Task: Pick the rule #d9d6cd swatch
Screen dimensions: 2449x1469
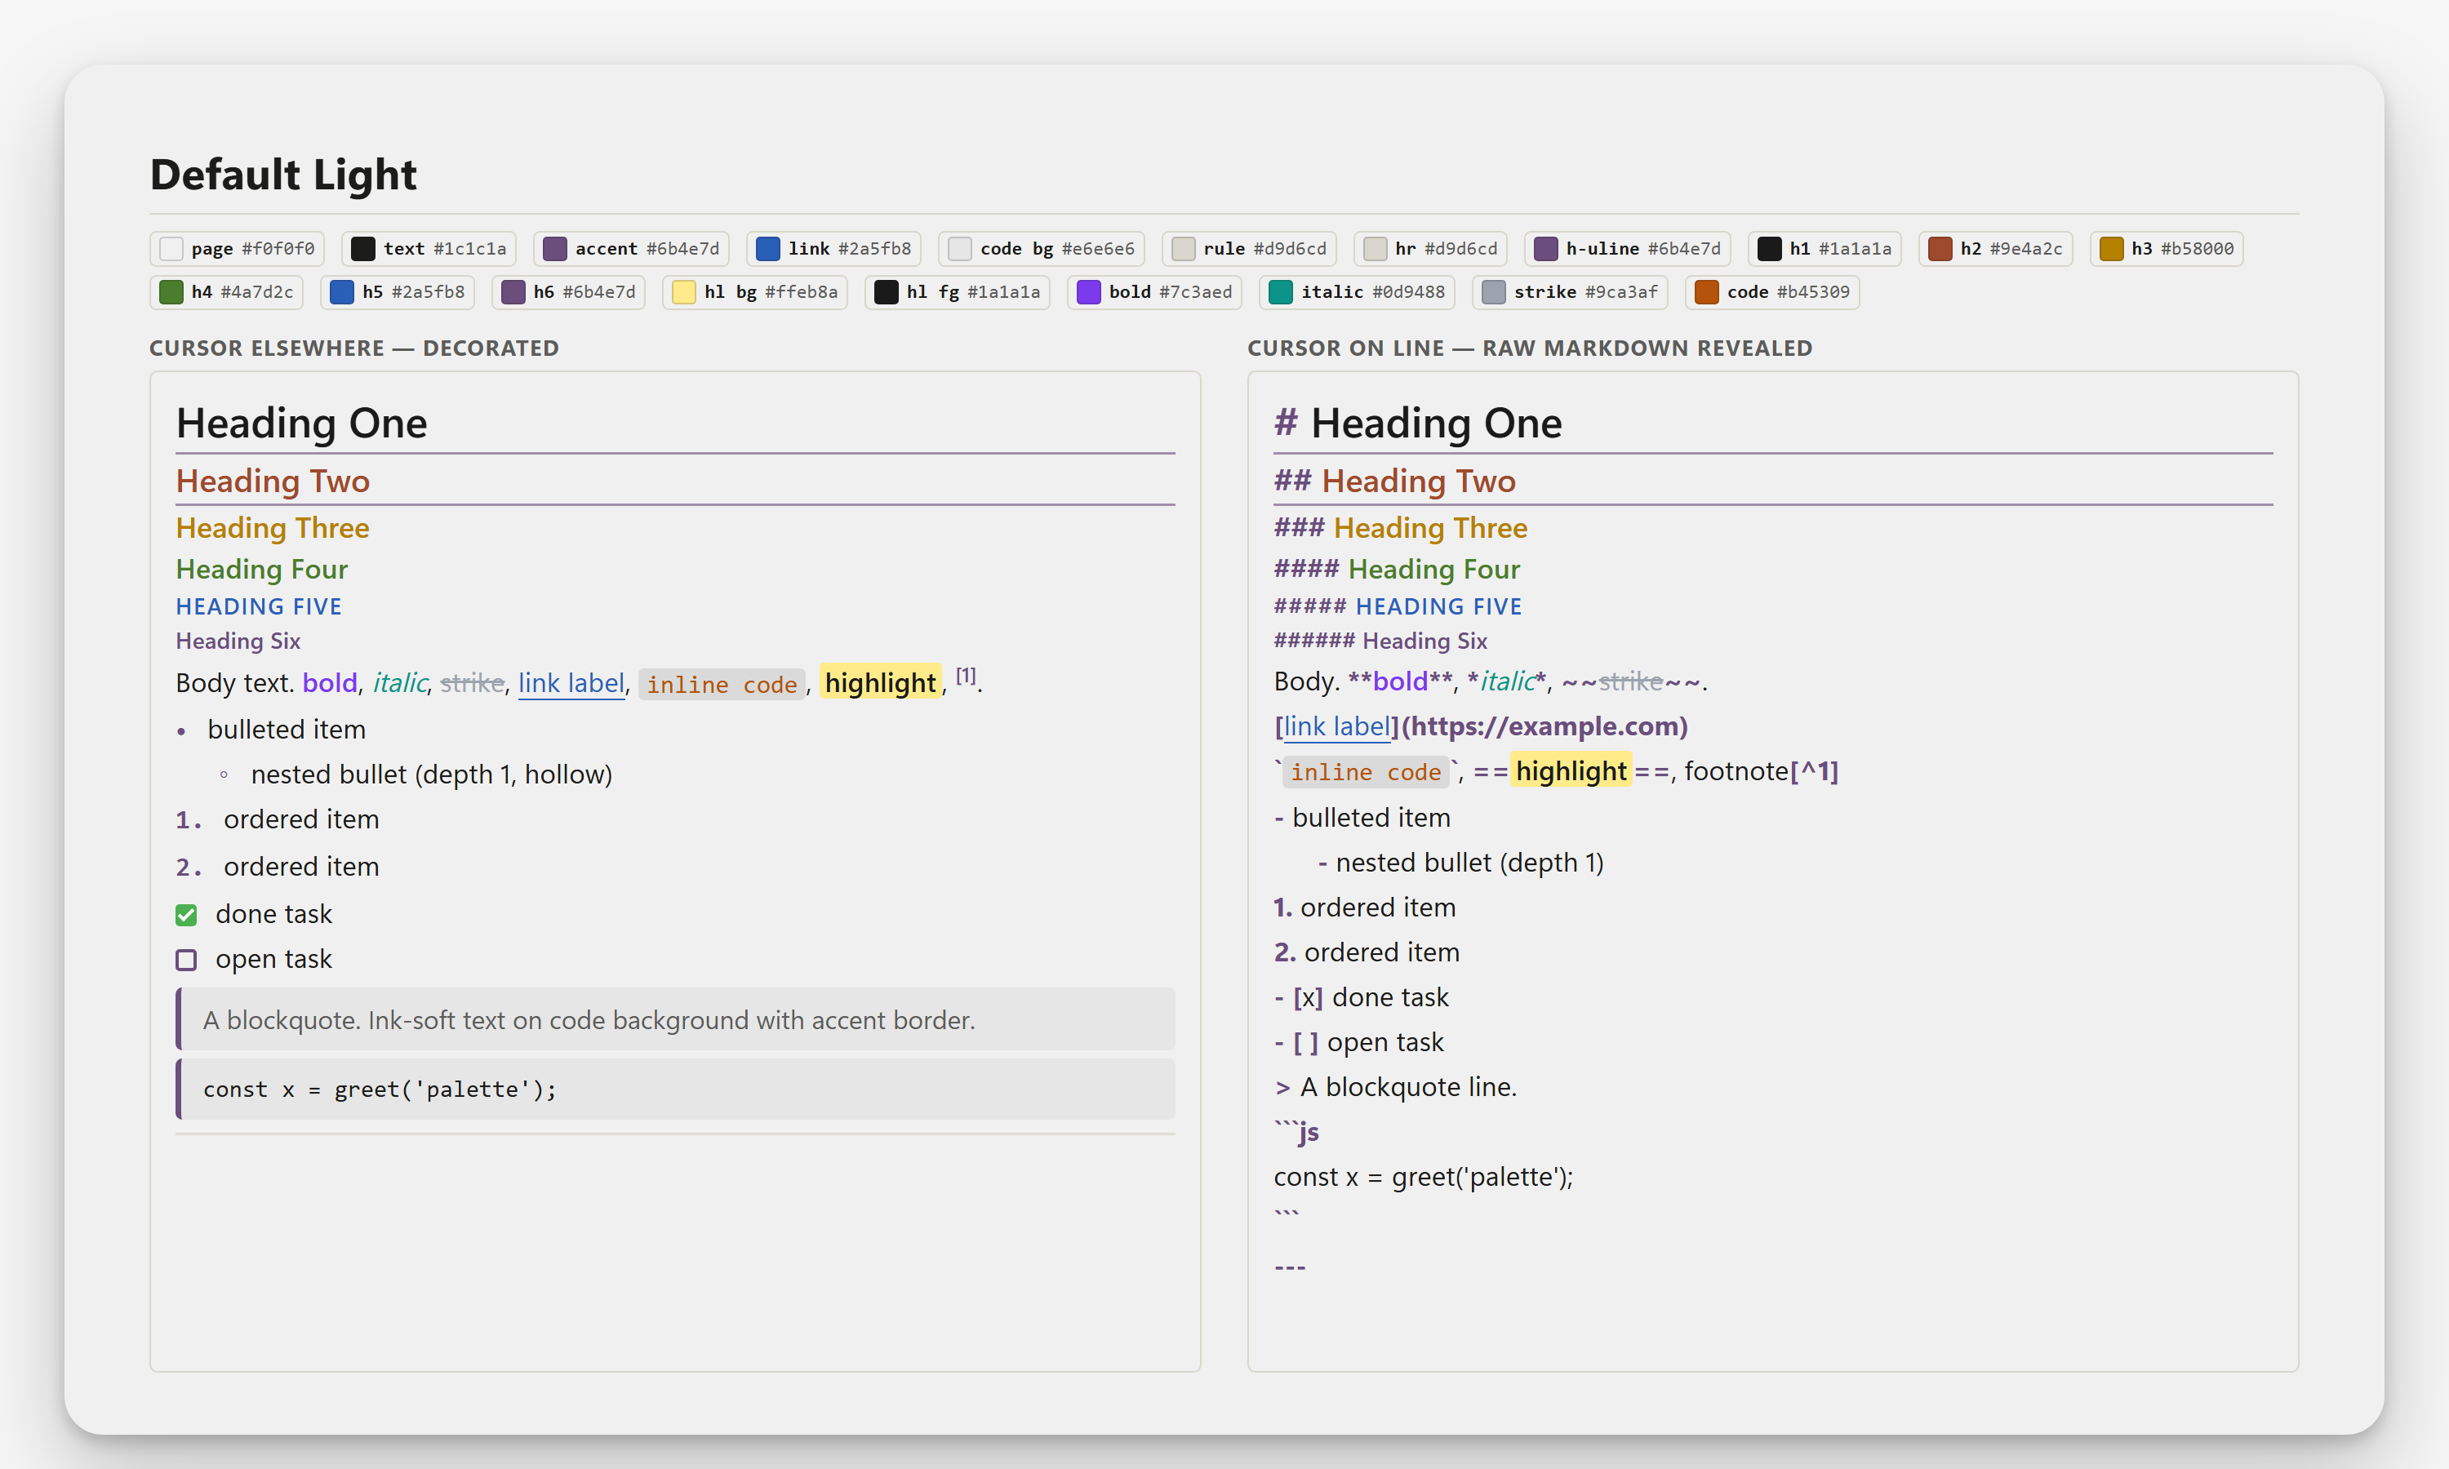Action: pyautogui.click(x=1249, y=248)
